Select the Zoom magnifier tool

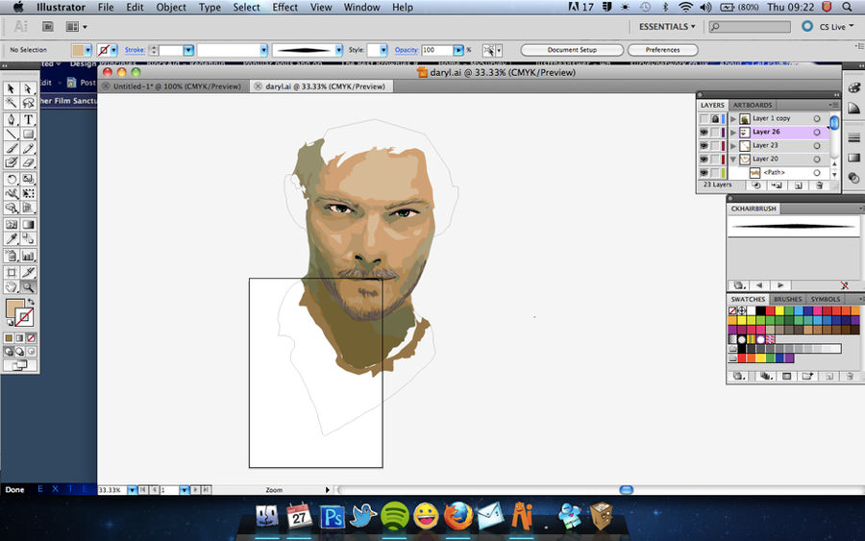tap(28, 286)
